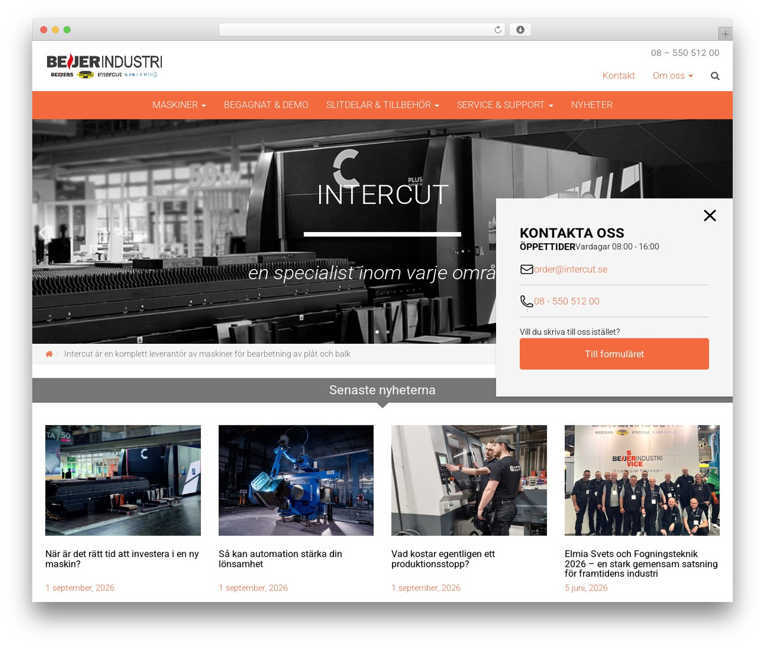
Task: Close the Kontakta oss popup
Action: (709, 215)
